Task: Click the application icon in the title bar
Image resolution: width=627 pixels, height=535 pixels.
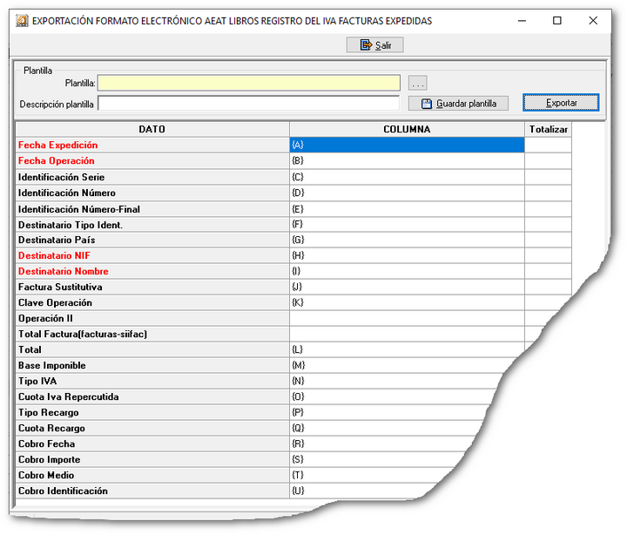Action: point(22,20)
